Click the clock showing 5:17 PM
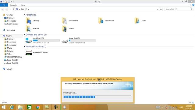The image size is (195, 110). click(189, 106)
